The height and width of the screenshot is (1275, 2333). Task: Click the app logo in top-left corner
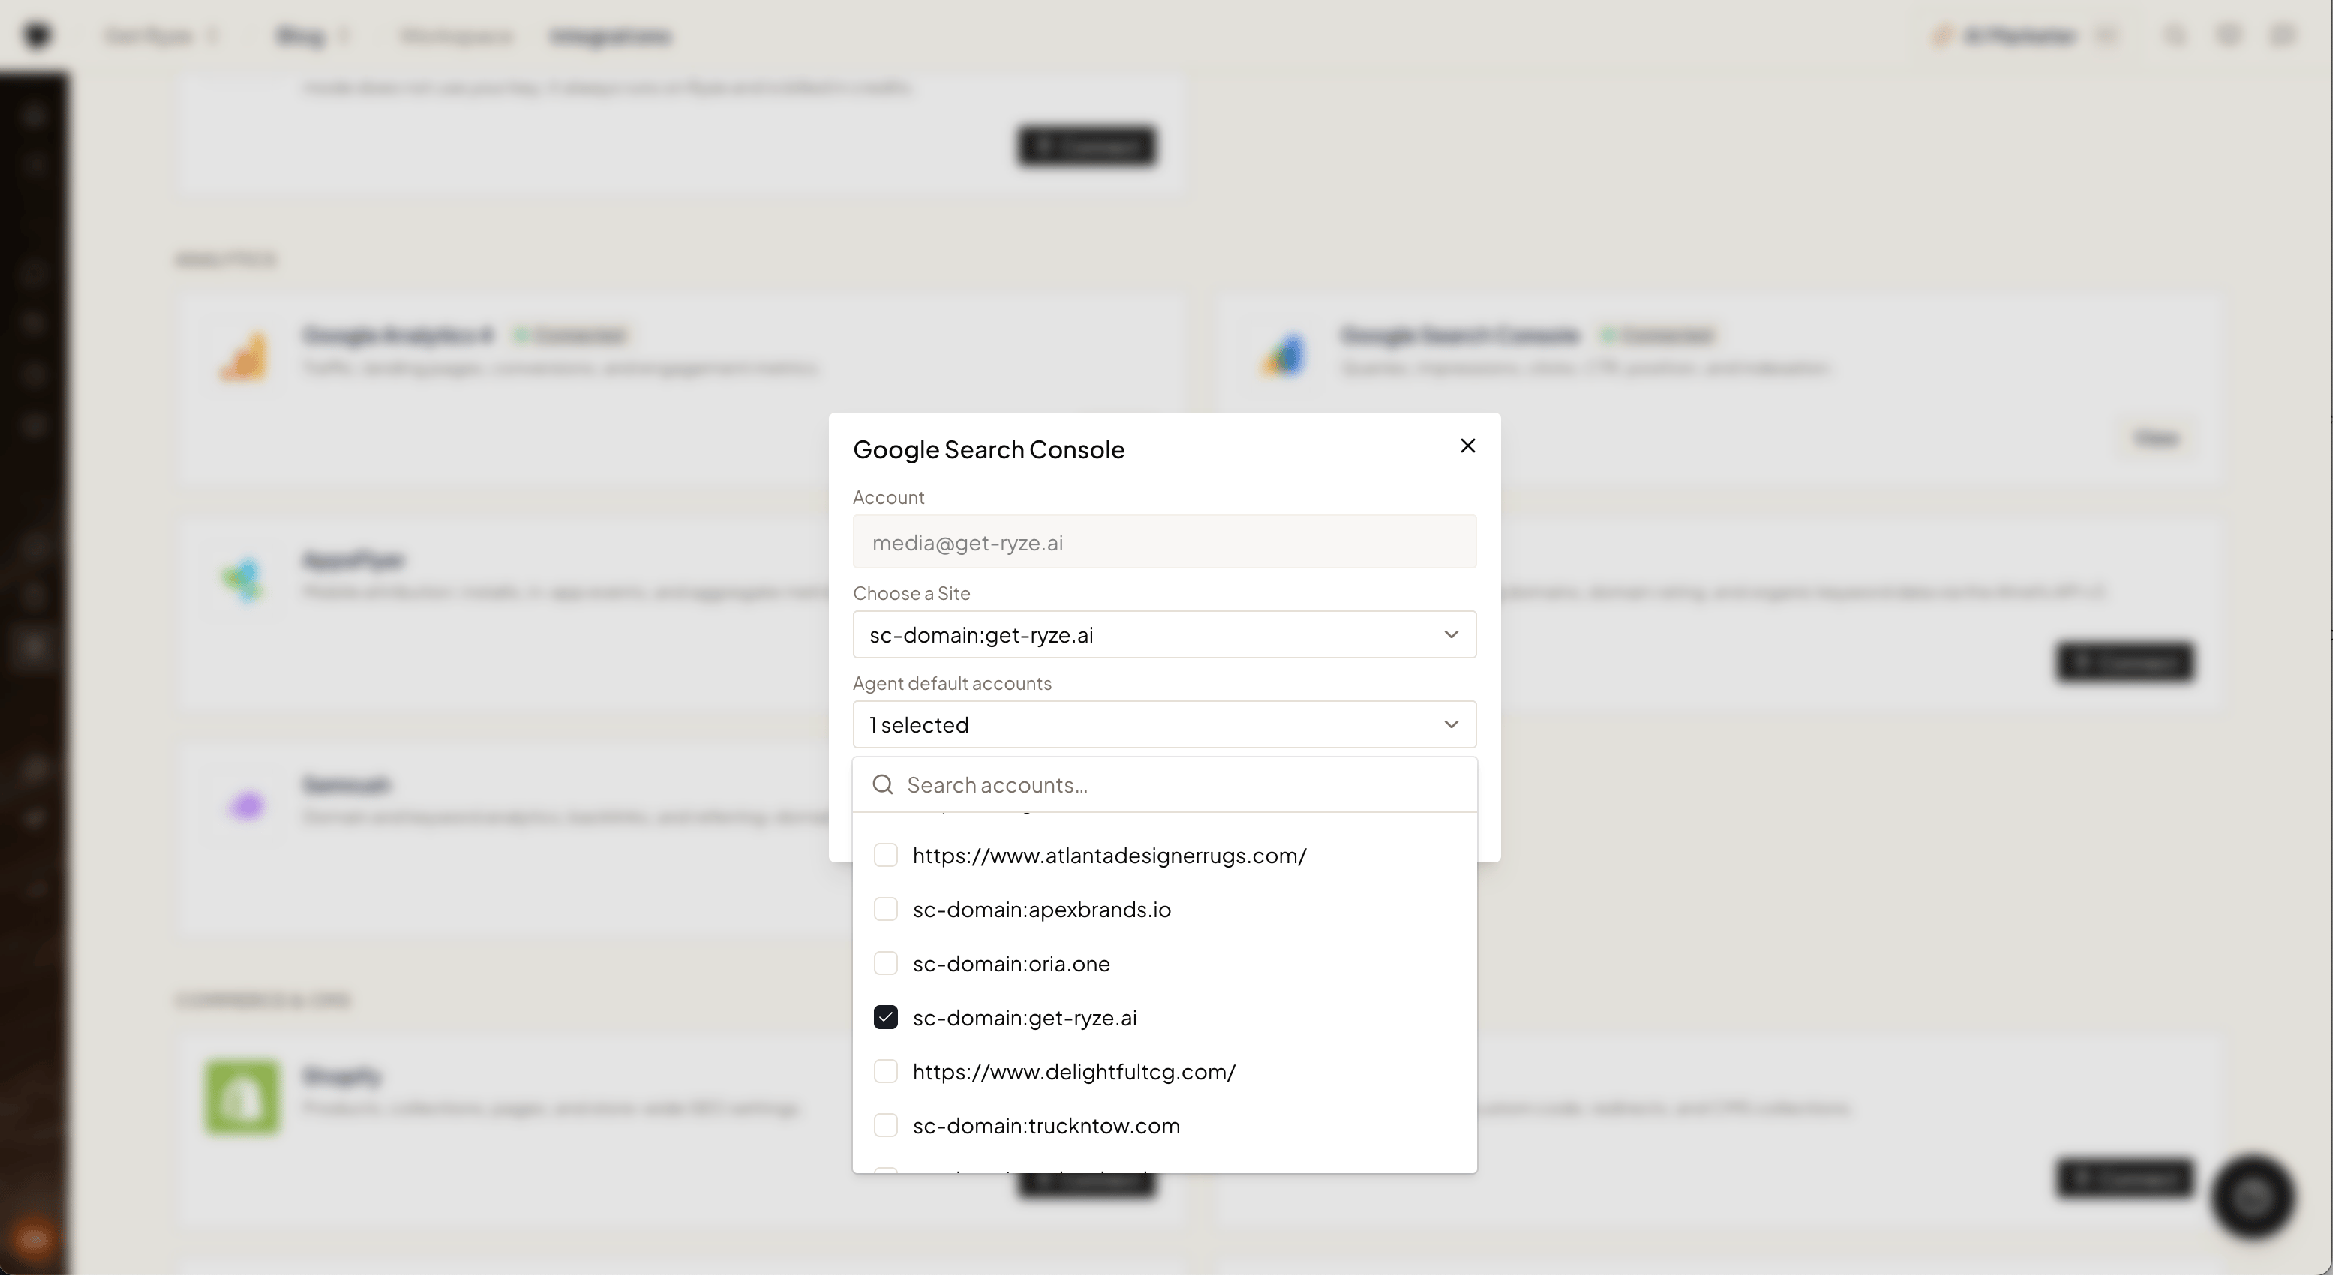tap(37, 35)
